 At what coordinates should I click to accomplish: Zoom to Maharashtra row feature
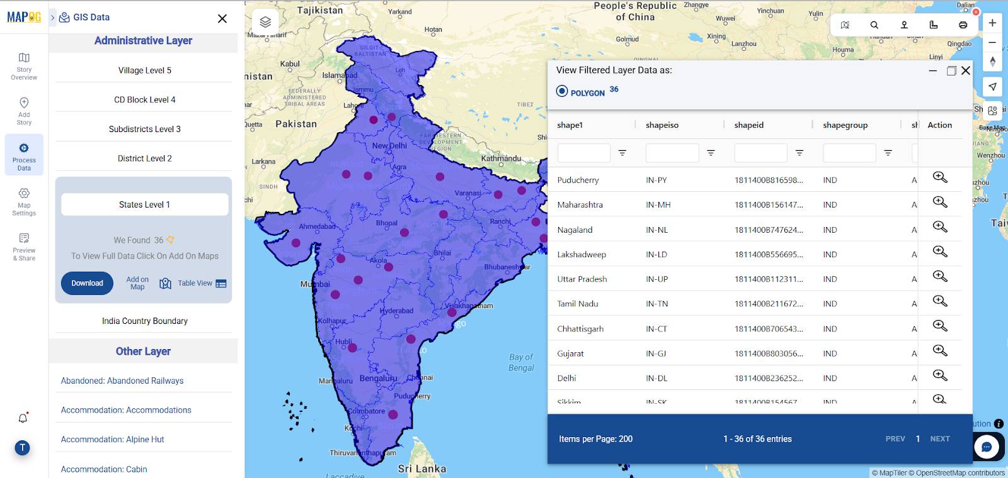click(x=940, y=202)
